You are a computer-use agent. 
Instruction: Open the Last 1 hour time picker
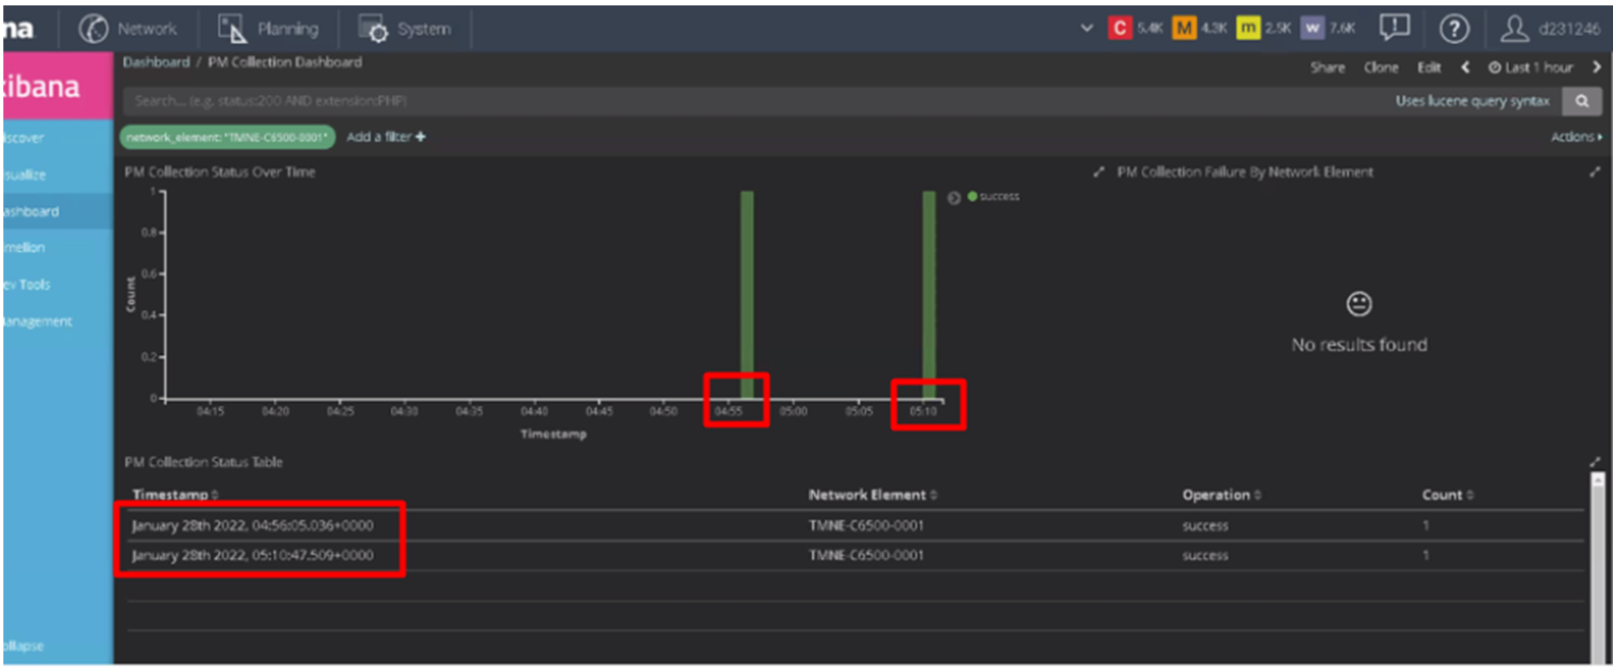pyautogui.click(x=1530, y=68)
